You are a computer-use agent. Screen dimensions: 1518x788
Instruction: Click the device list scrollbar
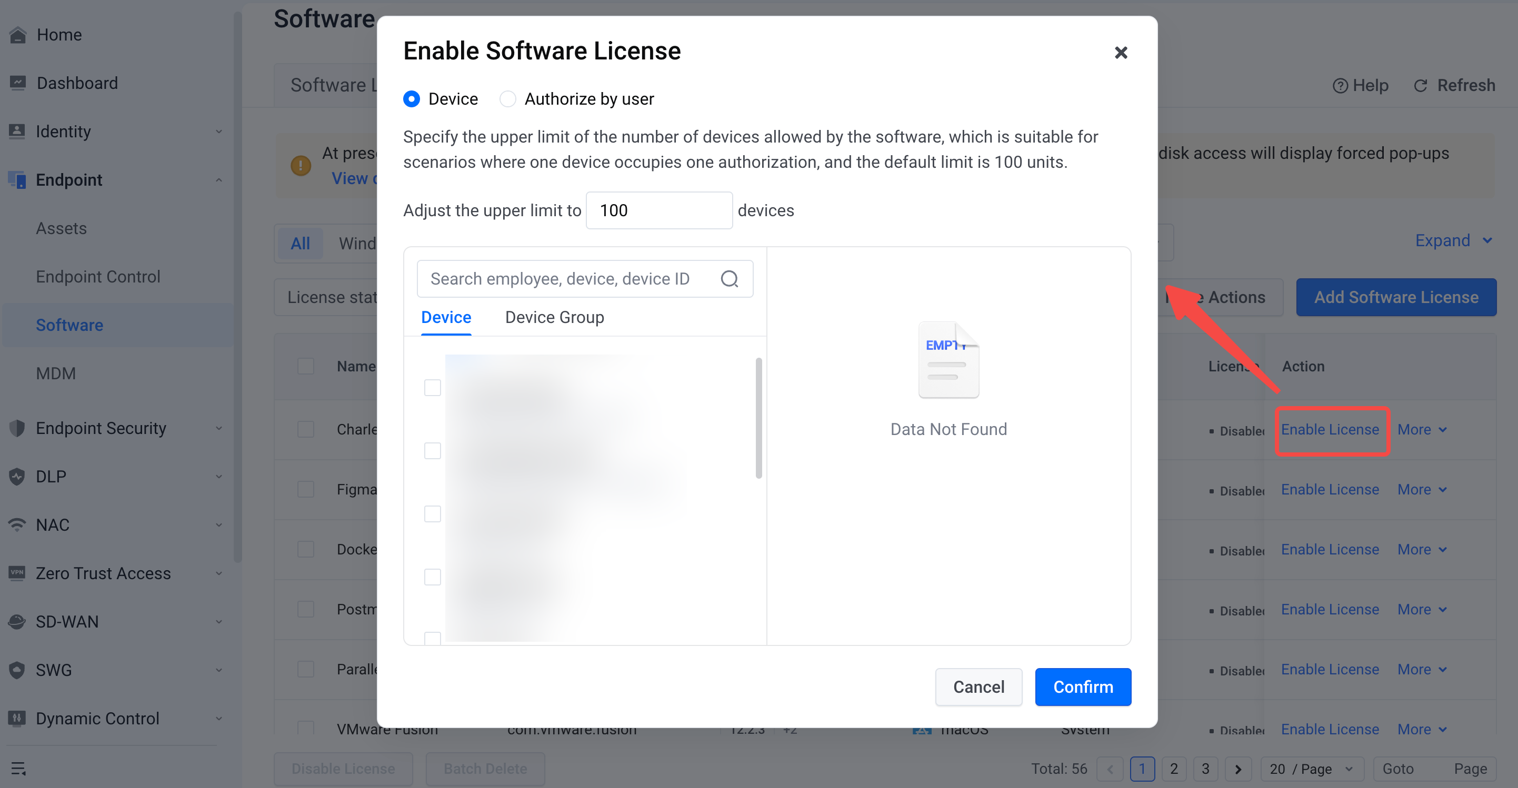[758, 418]
